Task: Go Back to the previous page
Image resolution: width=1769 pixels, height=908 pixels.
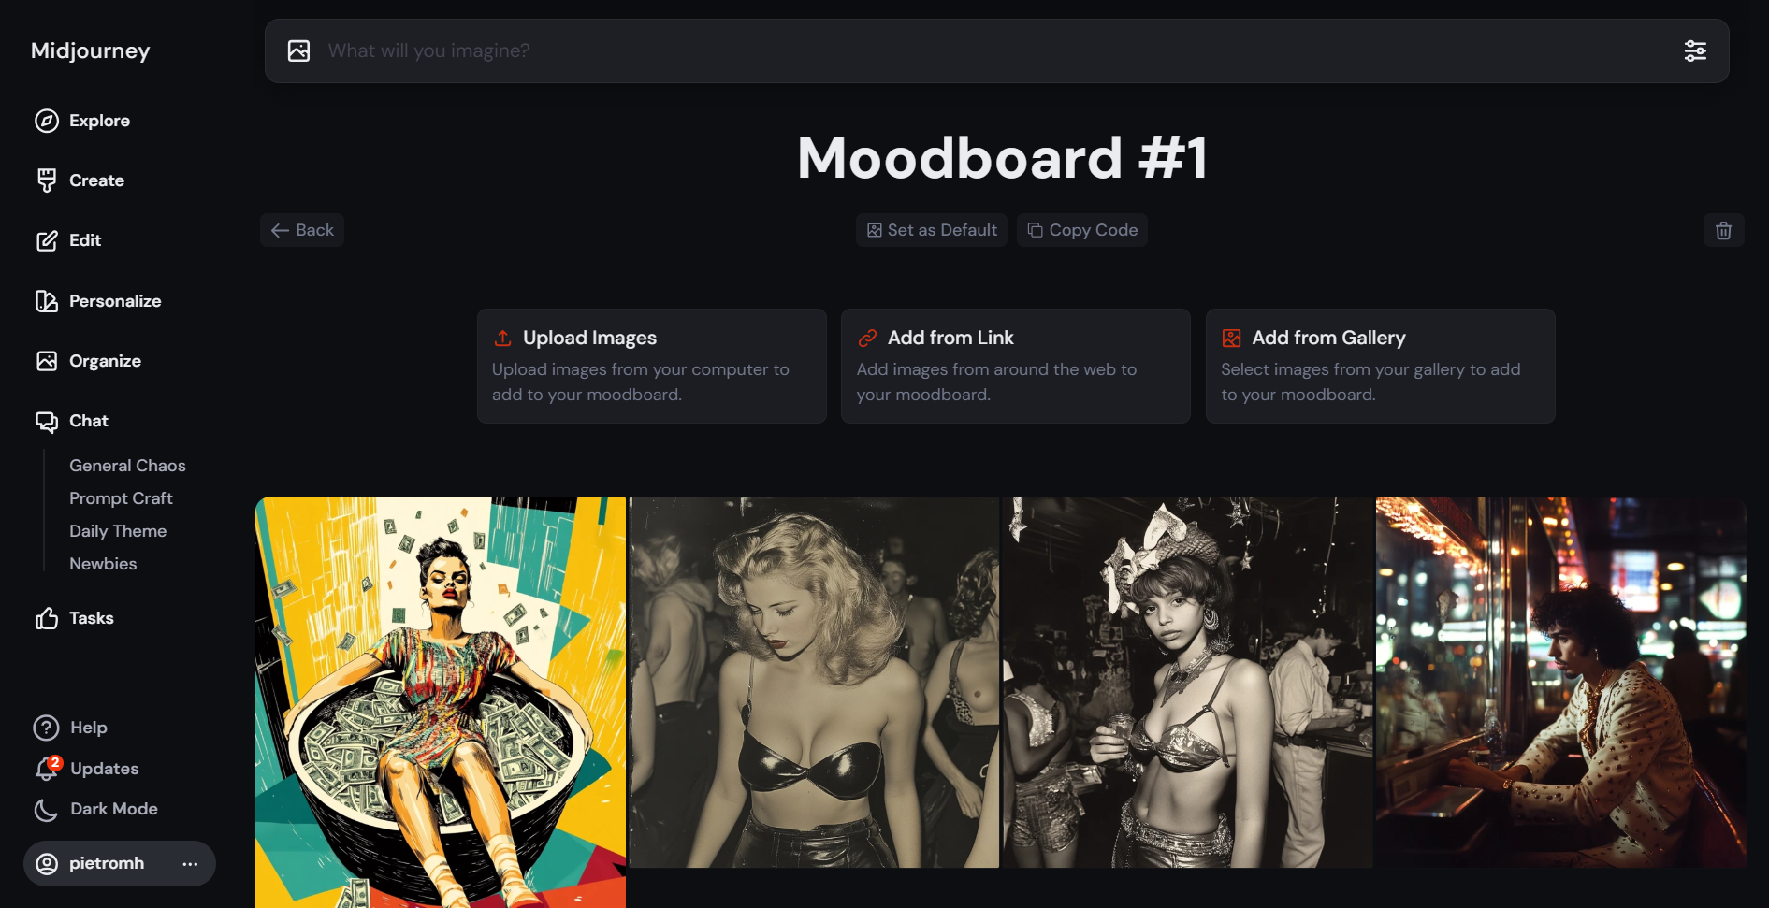Action: pos(302,230)
